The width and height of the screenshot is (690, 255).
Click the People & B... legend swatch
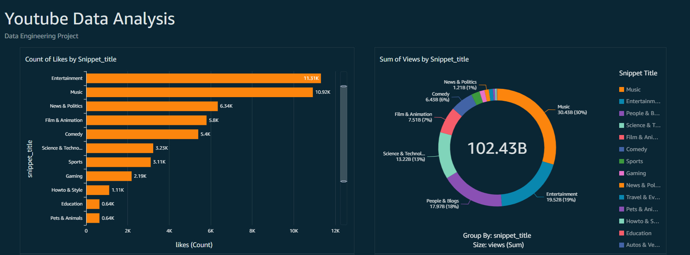[621, 114]
